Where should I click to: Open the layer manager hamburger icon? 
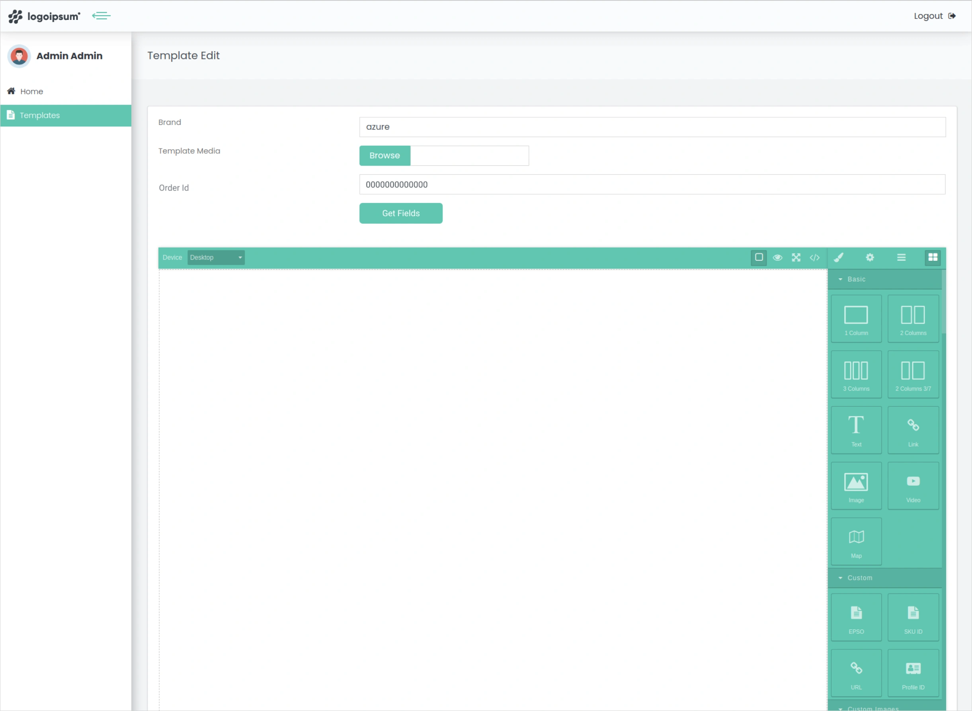(901, 258)
